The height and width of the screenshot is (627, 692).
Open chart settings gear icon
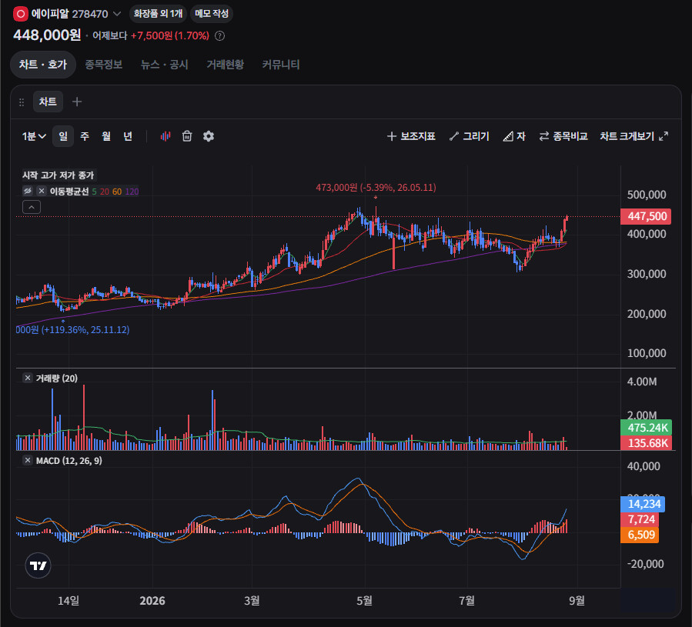(x=209, y=136)
